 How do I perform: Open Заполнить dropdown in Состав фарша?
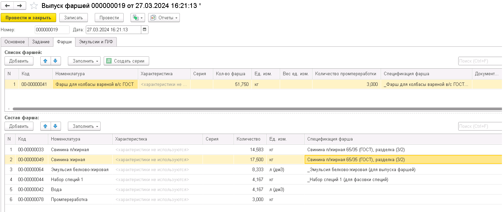tap(84, 126)
